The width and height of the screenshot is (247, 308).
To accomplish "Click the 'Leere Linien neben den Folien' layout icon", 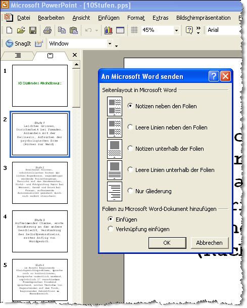I will pos(115,127).
